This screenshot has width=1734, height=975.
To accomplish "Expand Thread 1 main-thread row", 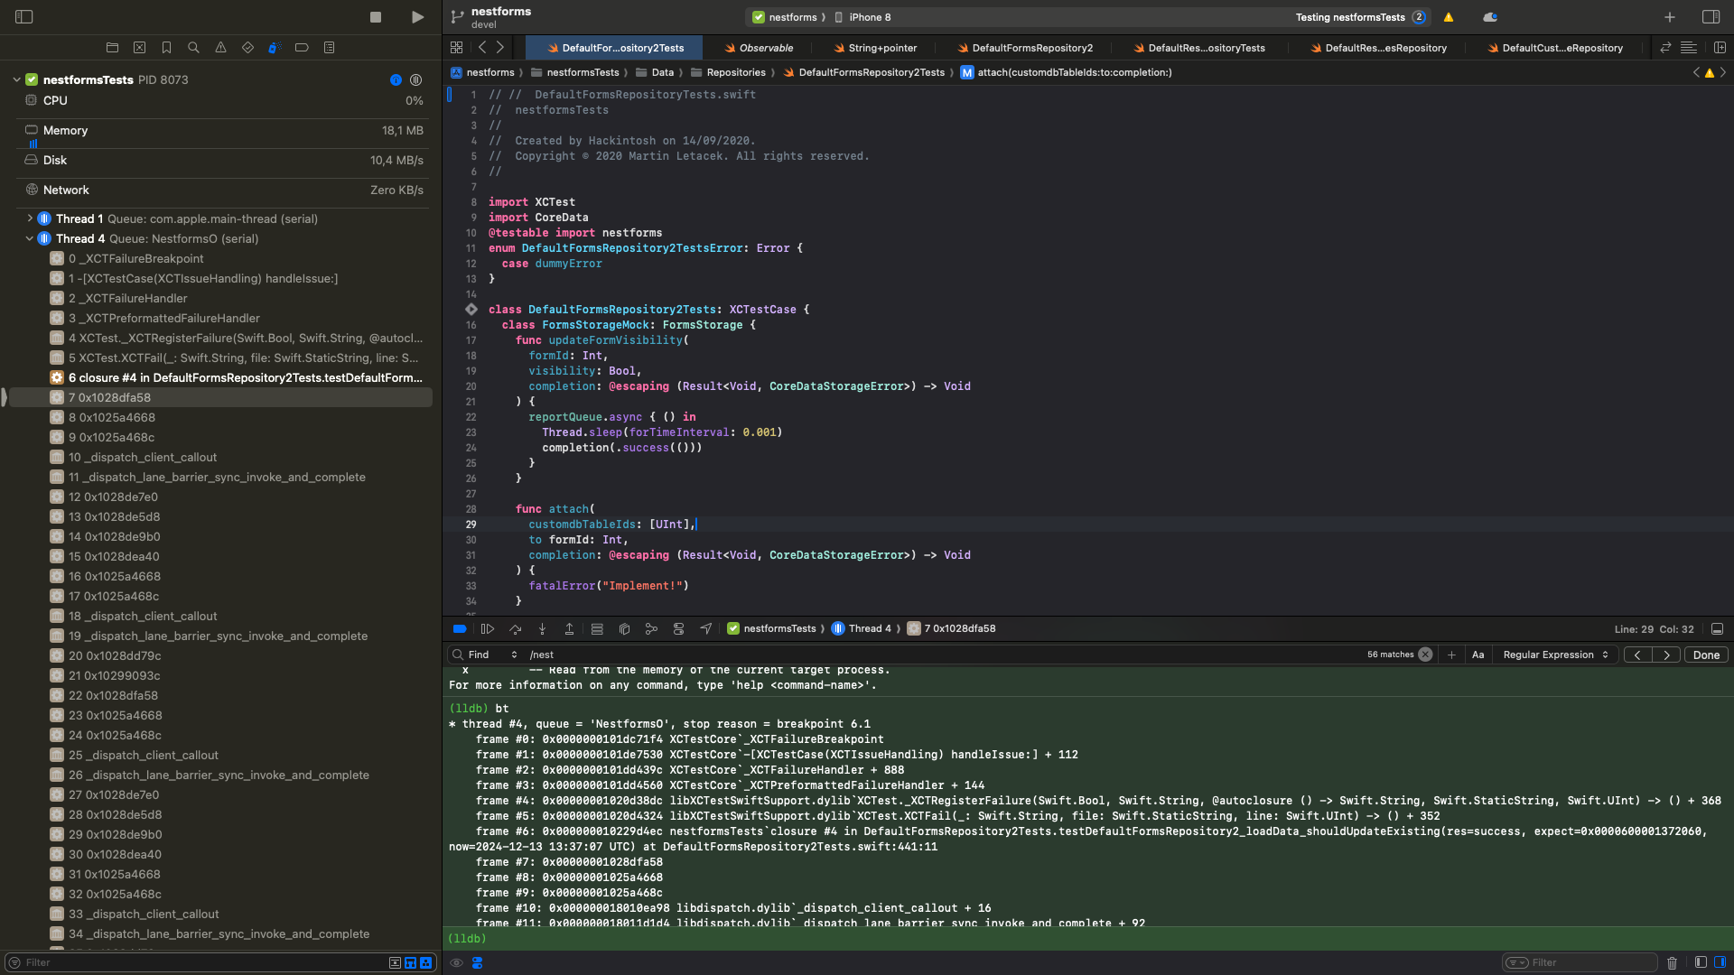I will 29,218.
